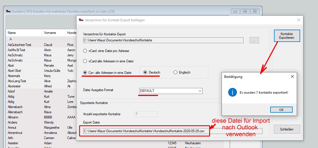The width and height of the screenshot is (318, 148).
Task: Close the Bestätigung message box
Action: pos(292,77)
